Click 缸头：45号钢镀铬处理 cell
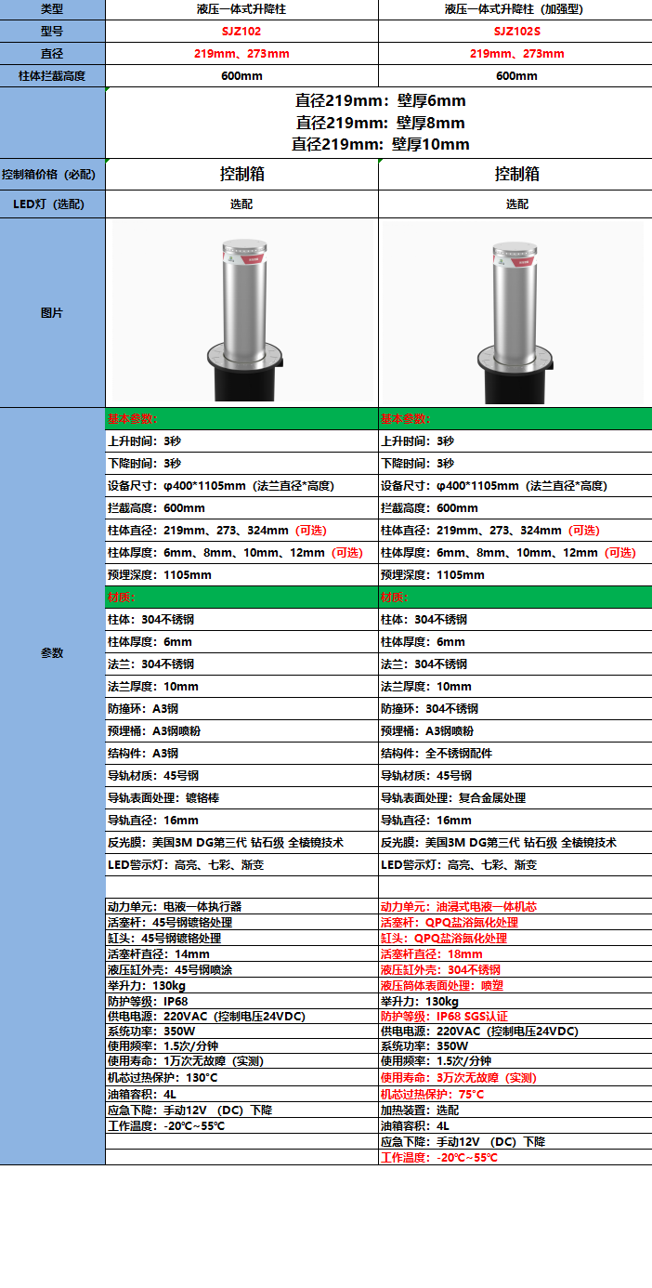The width and height of the screenshot is (652, 1288). pos(241,938)
